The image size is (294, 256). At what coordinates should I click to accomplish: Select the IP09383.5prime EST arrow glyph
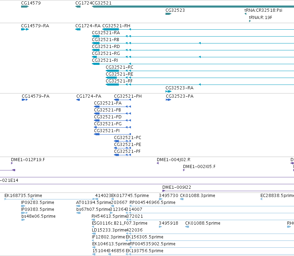pyautogui.click(x=25, y=213)
